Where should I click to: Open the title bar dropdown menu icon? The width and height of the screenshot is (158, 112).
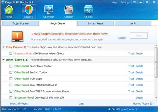click(x=135, y=2)
